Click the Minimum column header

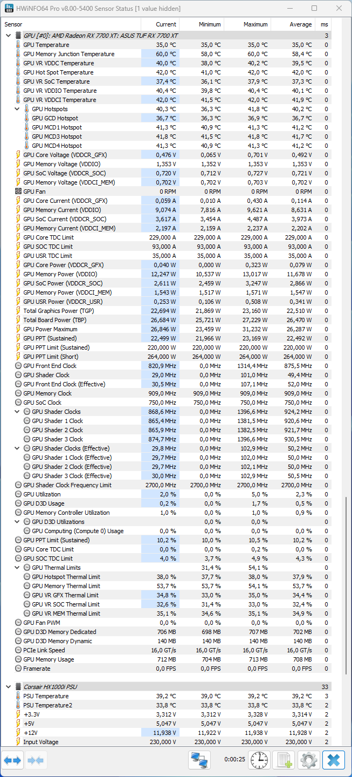point(202,24)
